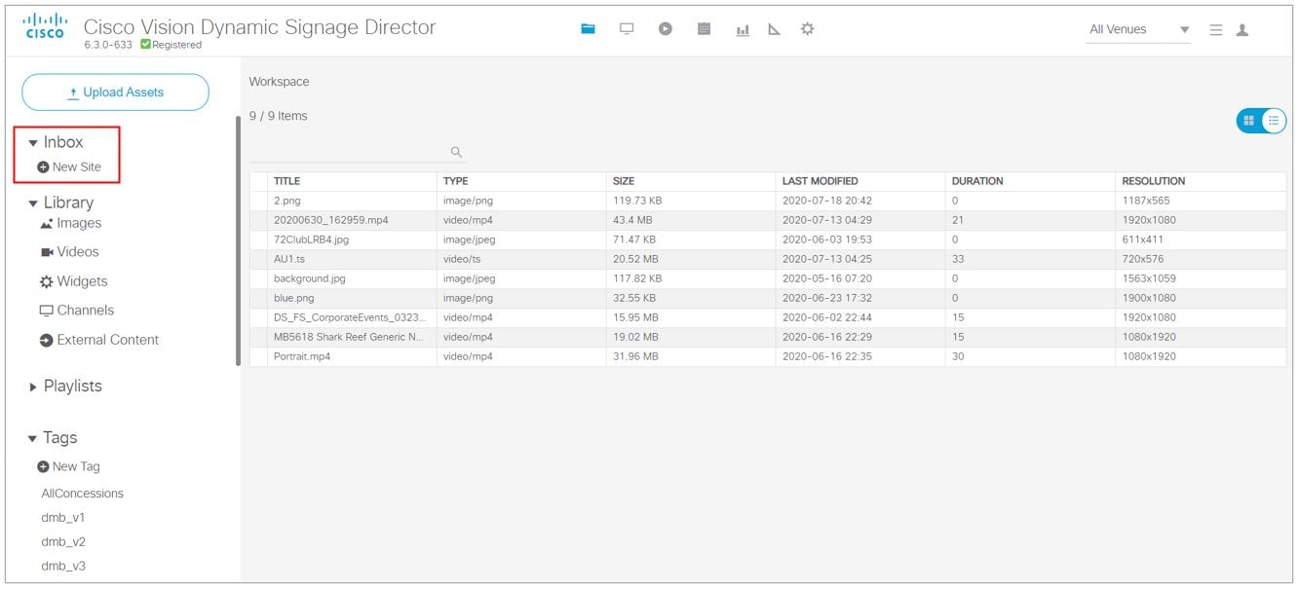Select the dmb_v1 tag

(63, 518)
